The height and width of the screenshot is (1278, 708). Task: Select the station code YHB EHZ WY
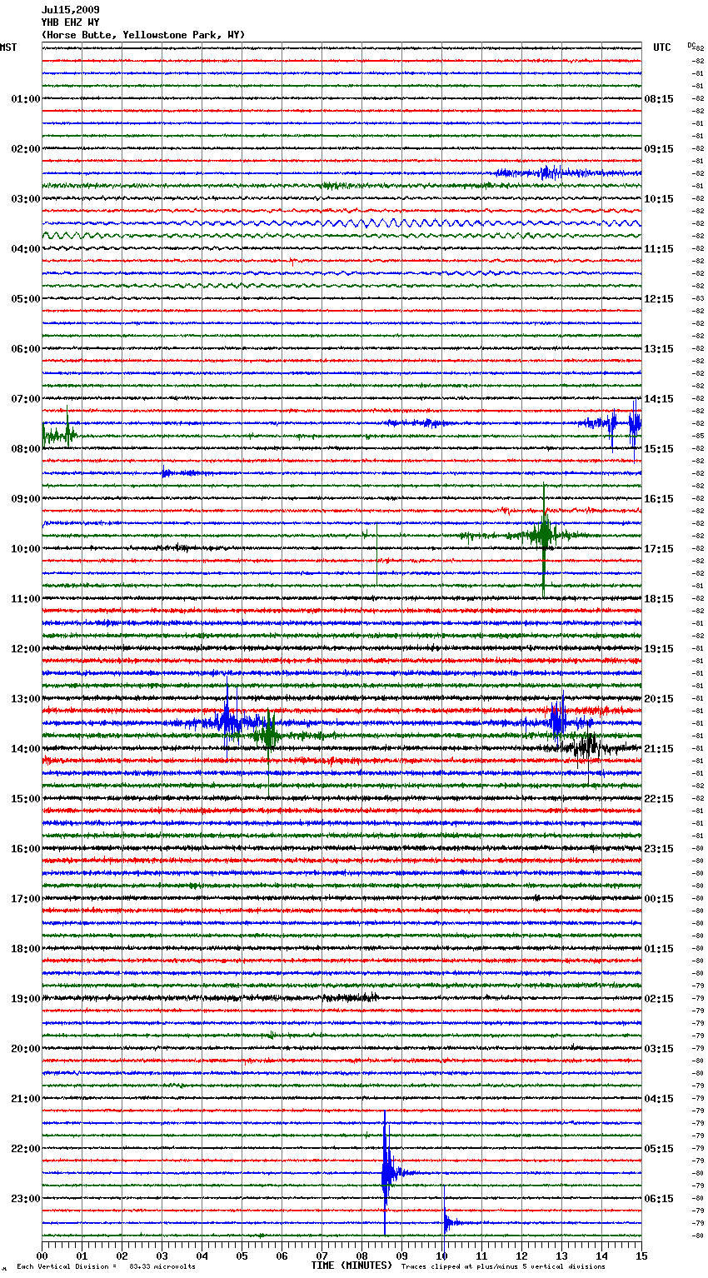click(70, 22)
